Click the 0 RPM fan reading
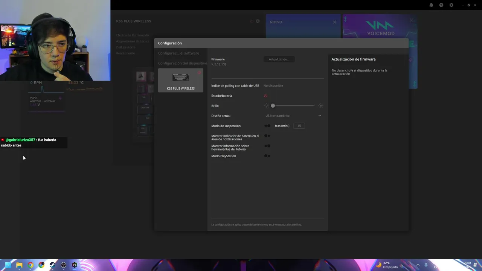This screenshot has height=271, width=482. (x=36, y=82)
